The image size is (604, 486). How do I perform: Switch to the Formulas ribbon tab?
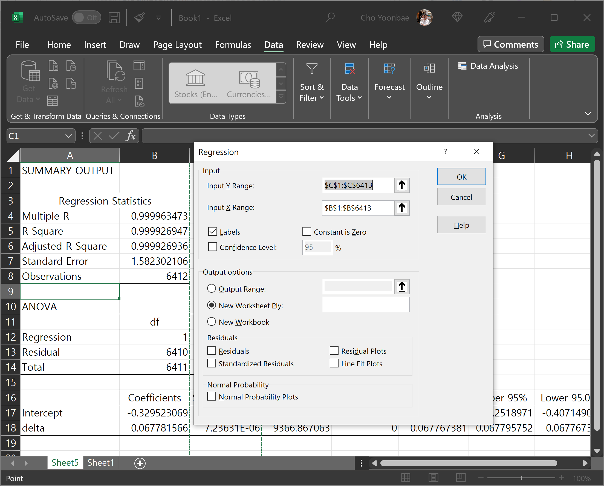(x=233, y=45)
